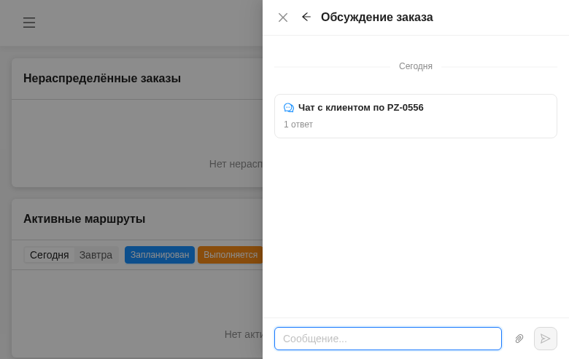Switch to the 'Завтра' routes segment
569x359 pixels.
click(x=96, y=255)
